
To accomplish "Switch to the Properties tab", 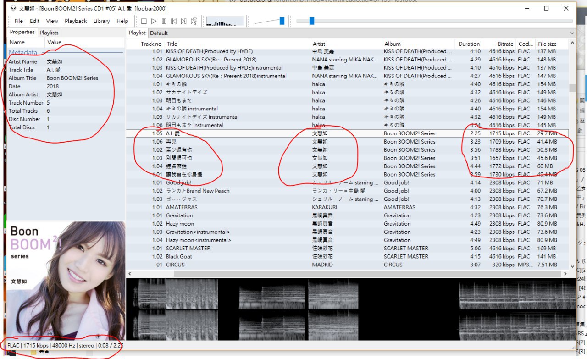I will tap(22, 32).
